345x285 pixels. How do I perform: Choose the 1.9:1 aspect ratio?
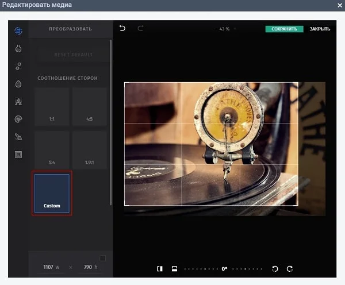pos(90,151)
